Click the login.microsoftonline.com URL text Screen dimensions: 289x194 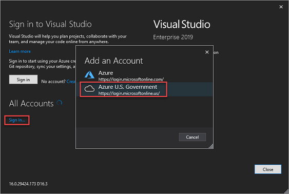(x=131, y=80)
